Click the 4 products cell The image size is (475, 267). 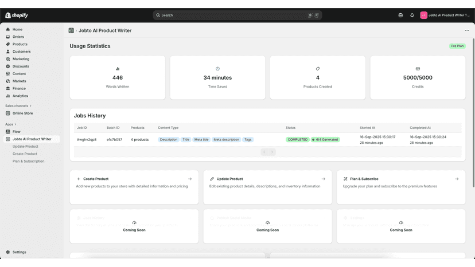coord(139,140)
